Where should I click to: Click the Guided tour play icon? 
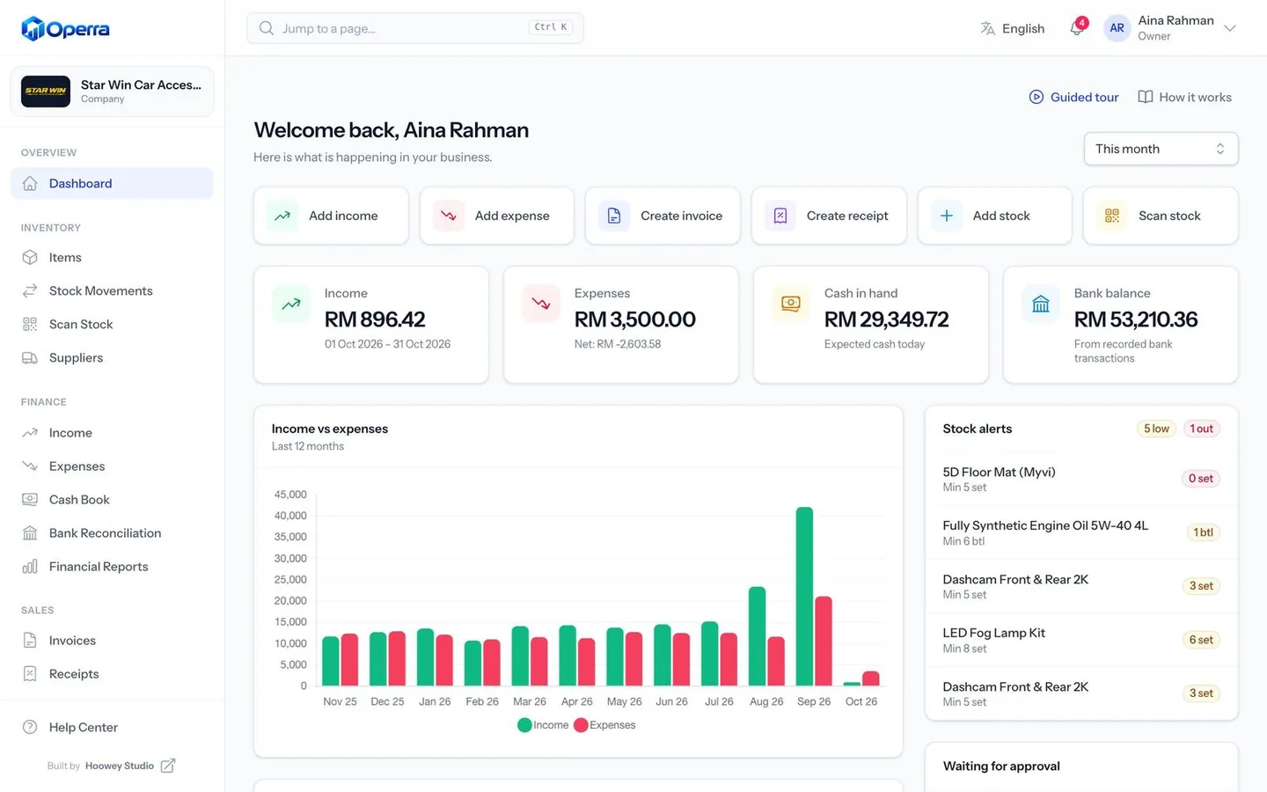(x=1036, y=97)
